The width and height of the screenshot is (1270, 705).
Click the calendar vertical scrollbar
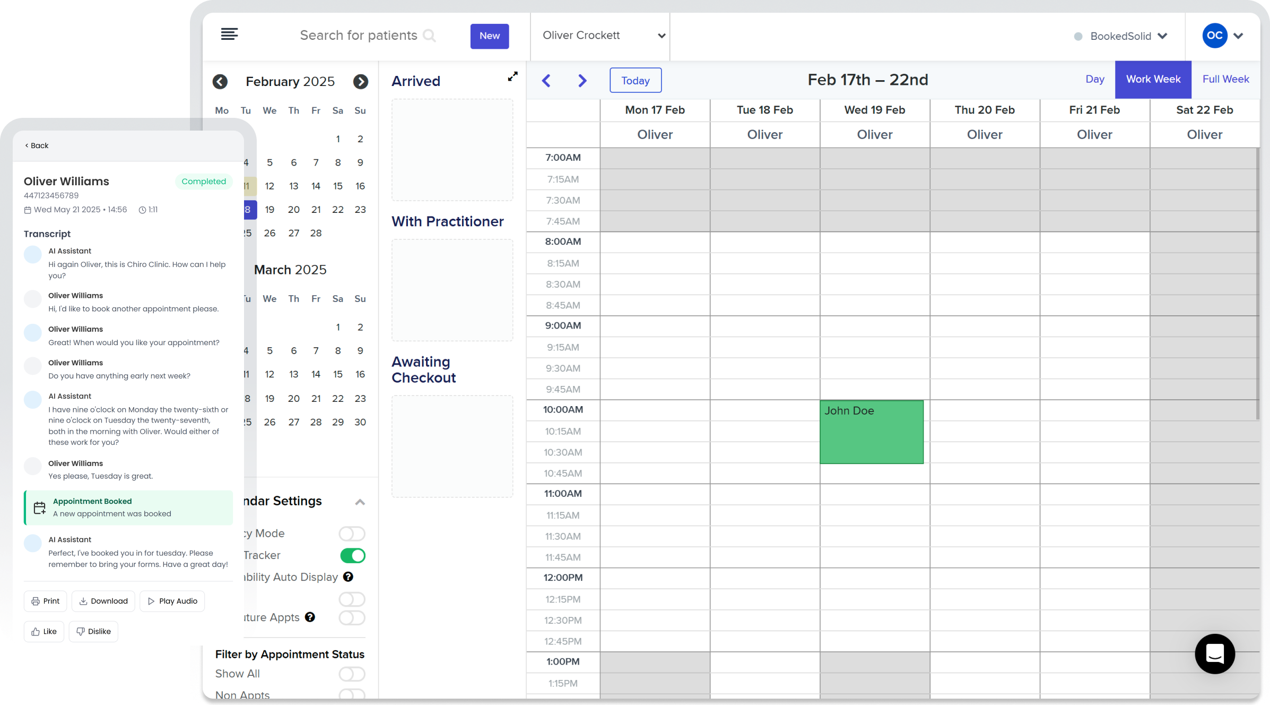1258,284
